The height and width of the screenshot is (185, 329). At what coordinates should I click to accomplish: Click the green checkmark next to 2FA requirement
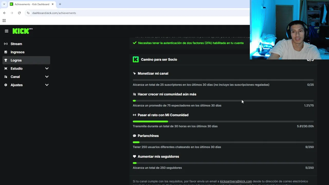tap(134, 43)
